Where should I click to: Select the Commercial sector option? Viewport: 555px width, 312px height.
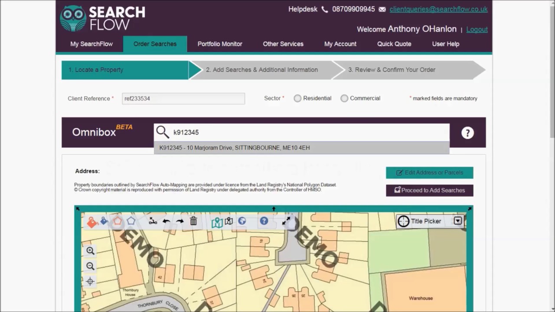[x=344, y=98]
